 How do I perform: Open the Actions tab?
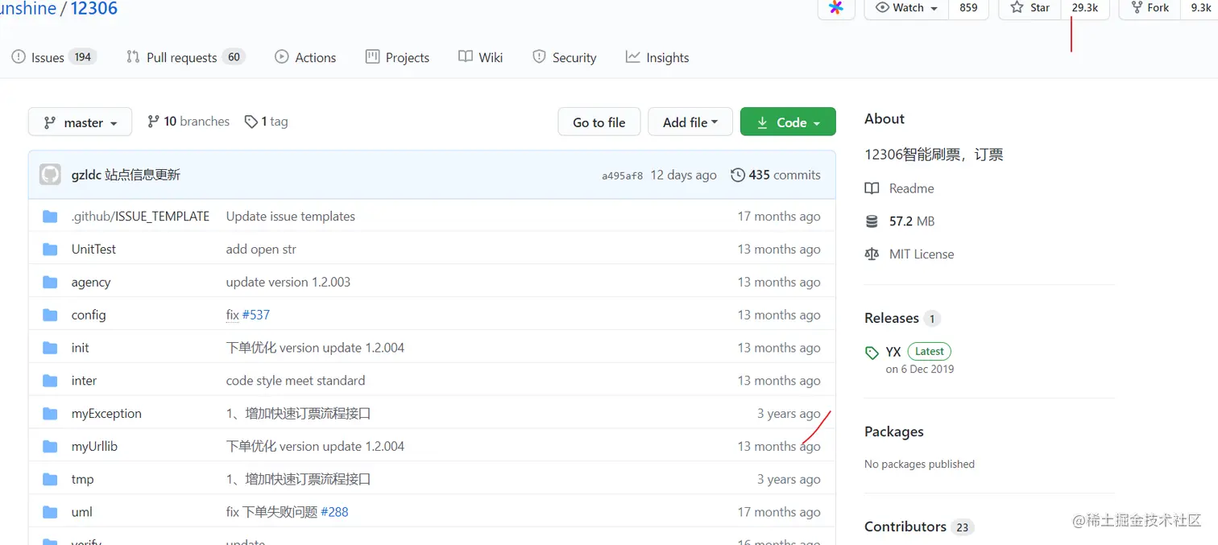click(x=305, y=57)
